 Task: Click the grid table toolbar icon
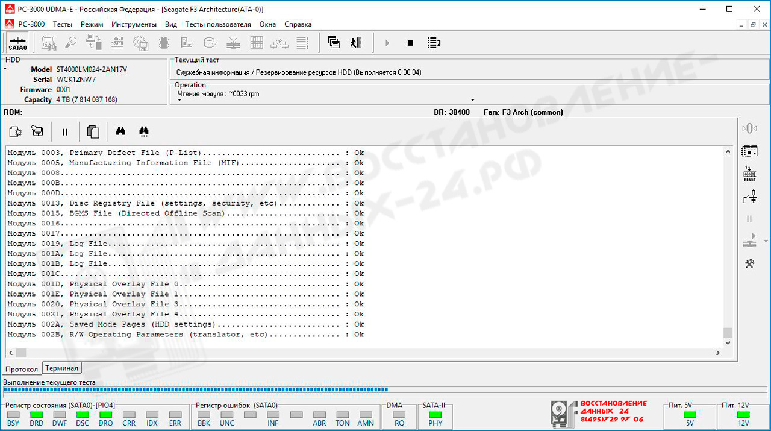257,43
